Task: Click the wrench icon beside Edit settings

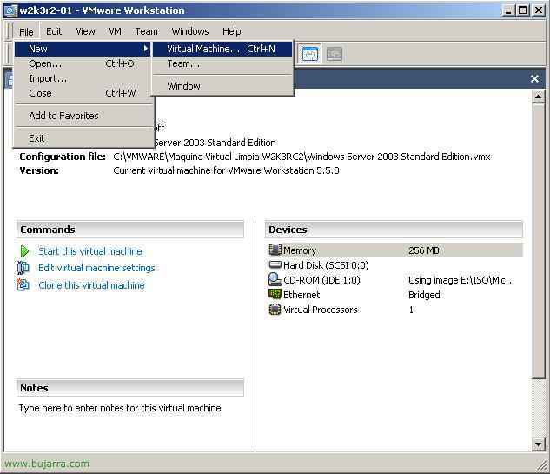Action: [23, 268]
